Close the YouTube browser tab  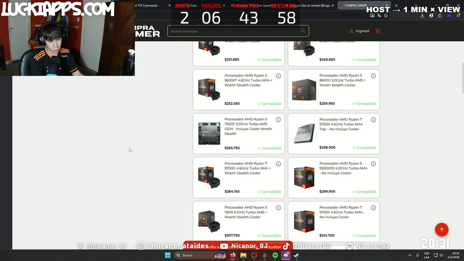pyautogui.click(x=224, y=5)
